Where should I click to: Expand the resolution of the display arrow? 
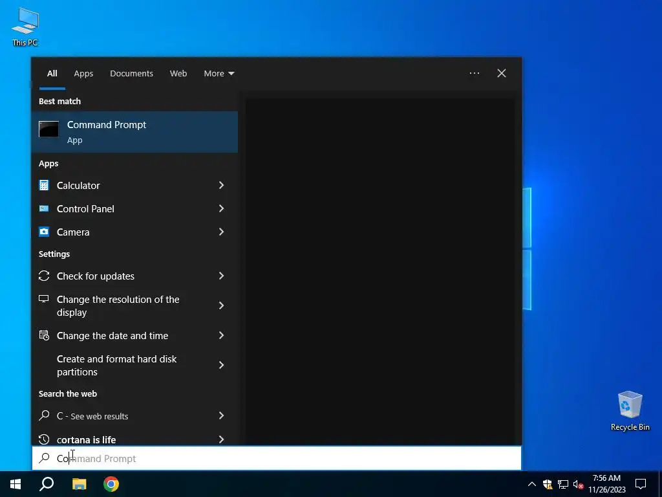[x=221, y=305]
